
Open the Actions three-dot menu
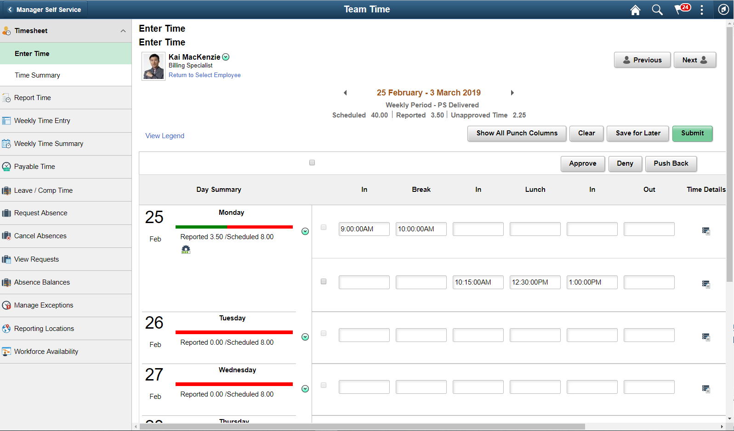[702, 10]
